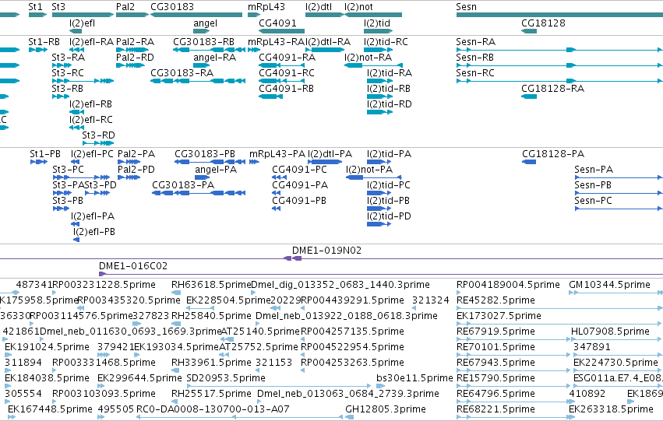
Task: Open the Pal2-RA transcript
Action: (132, 50)
